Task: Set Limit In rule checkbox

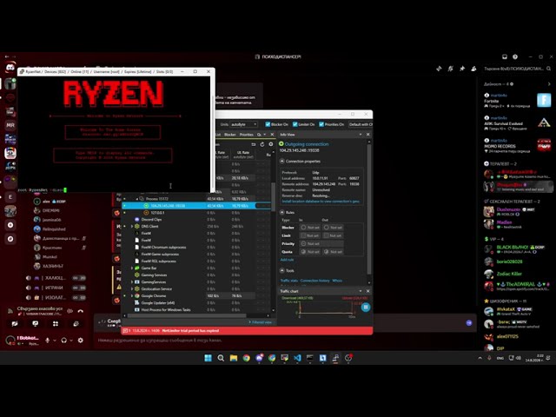Action: [x=303, y=235]
